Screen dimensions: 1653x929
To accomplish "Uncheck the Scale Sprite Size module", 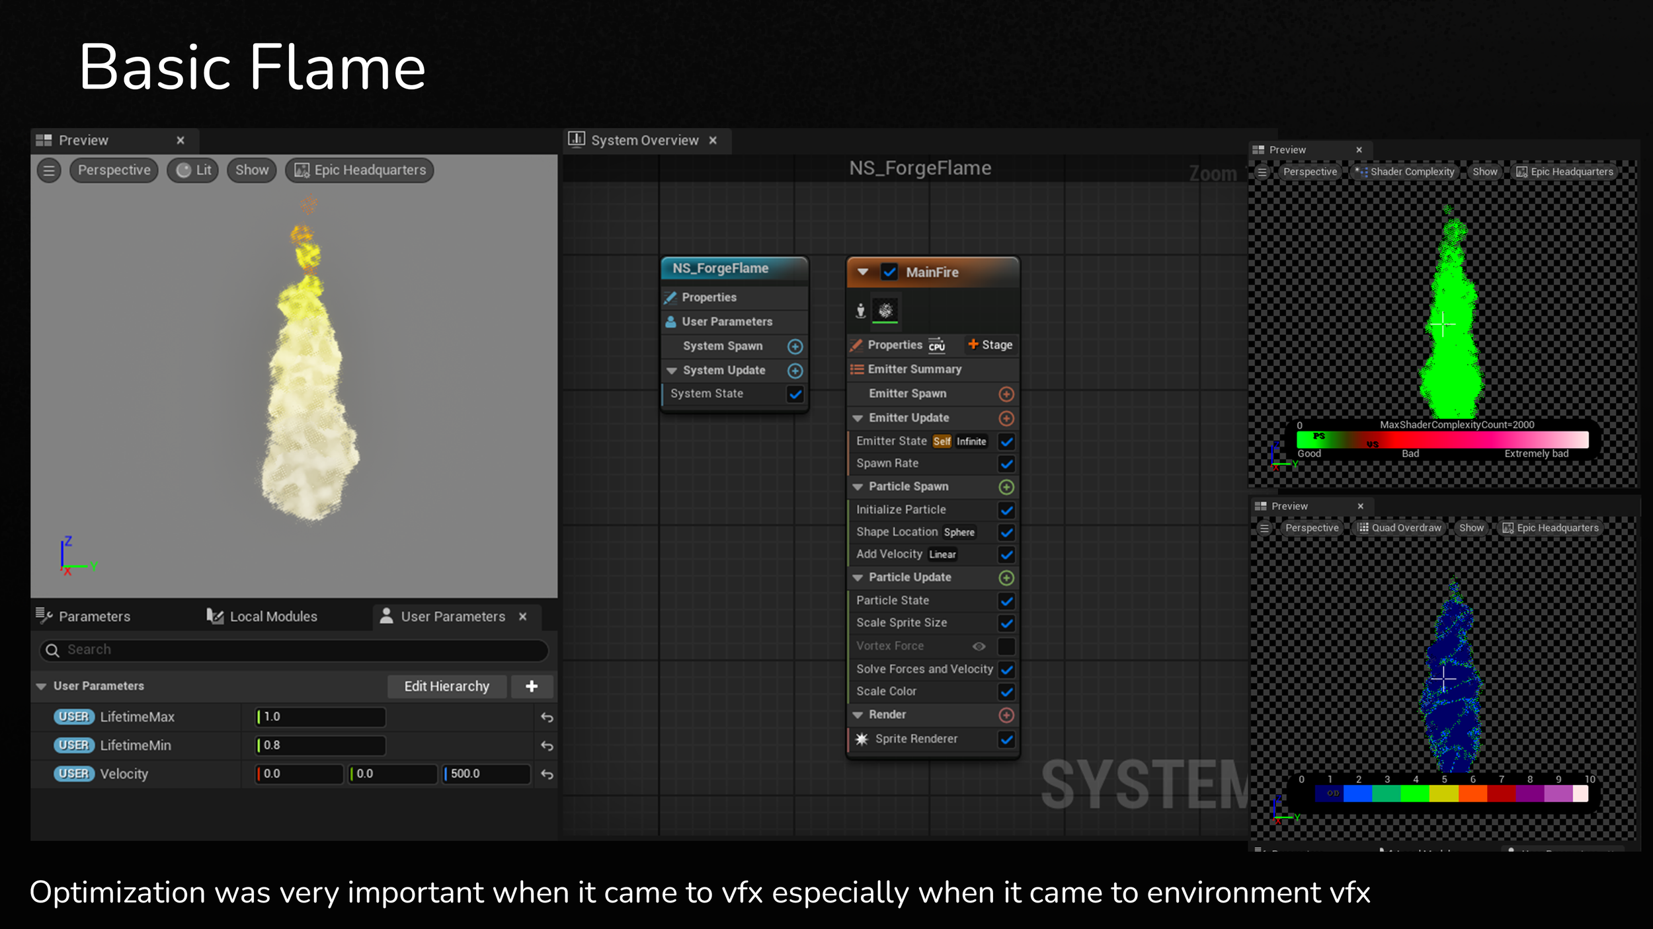I will (x=1006, y=623).
